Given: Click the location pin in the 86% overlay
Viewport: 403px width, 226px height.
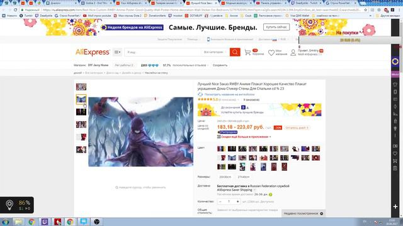Looking at the screenshot, I should click(x=9, y=205).
